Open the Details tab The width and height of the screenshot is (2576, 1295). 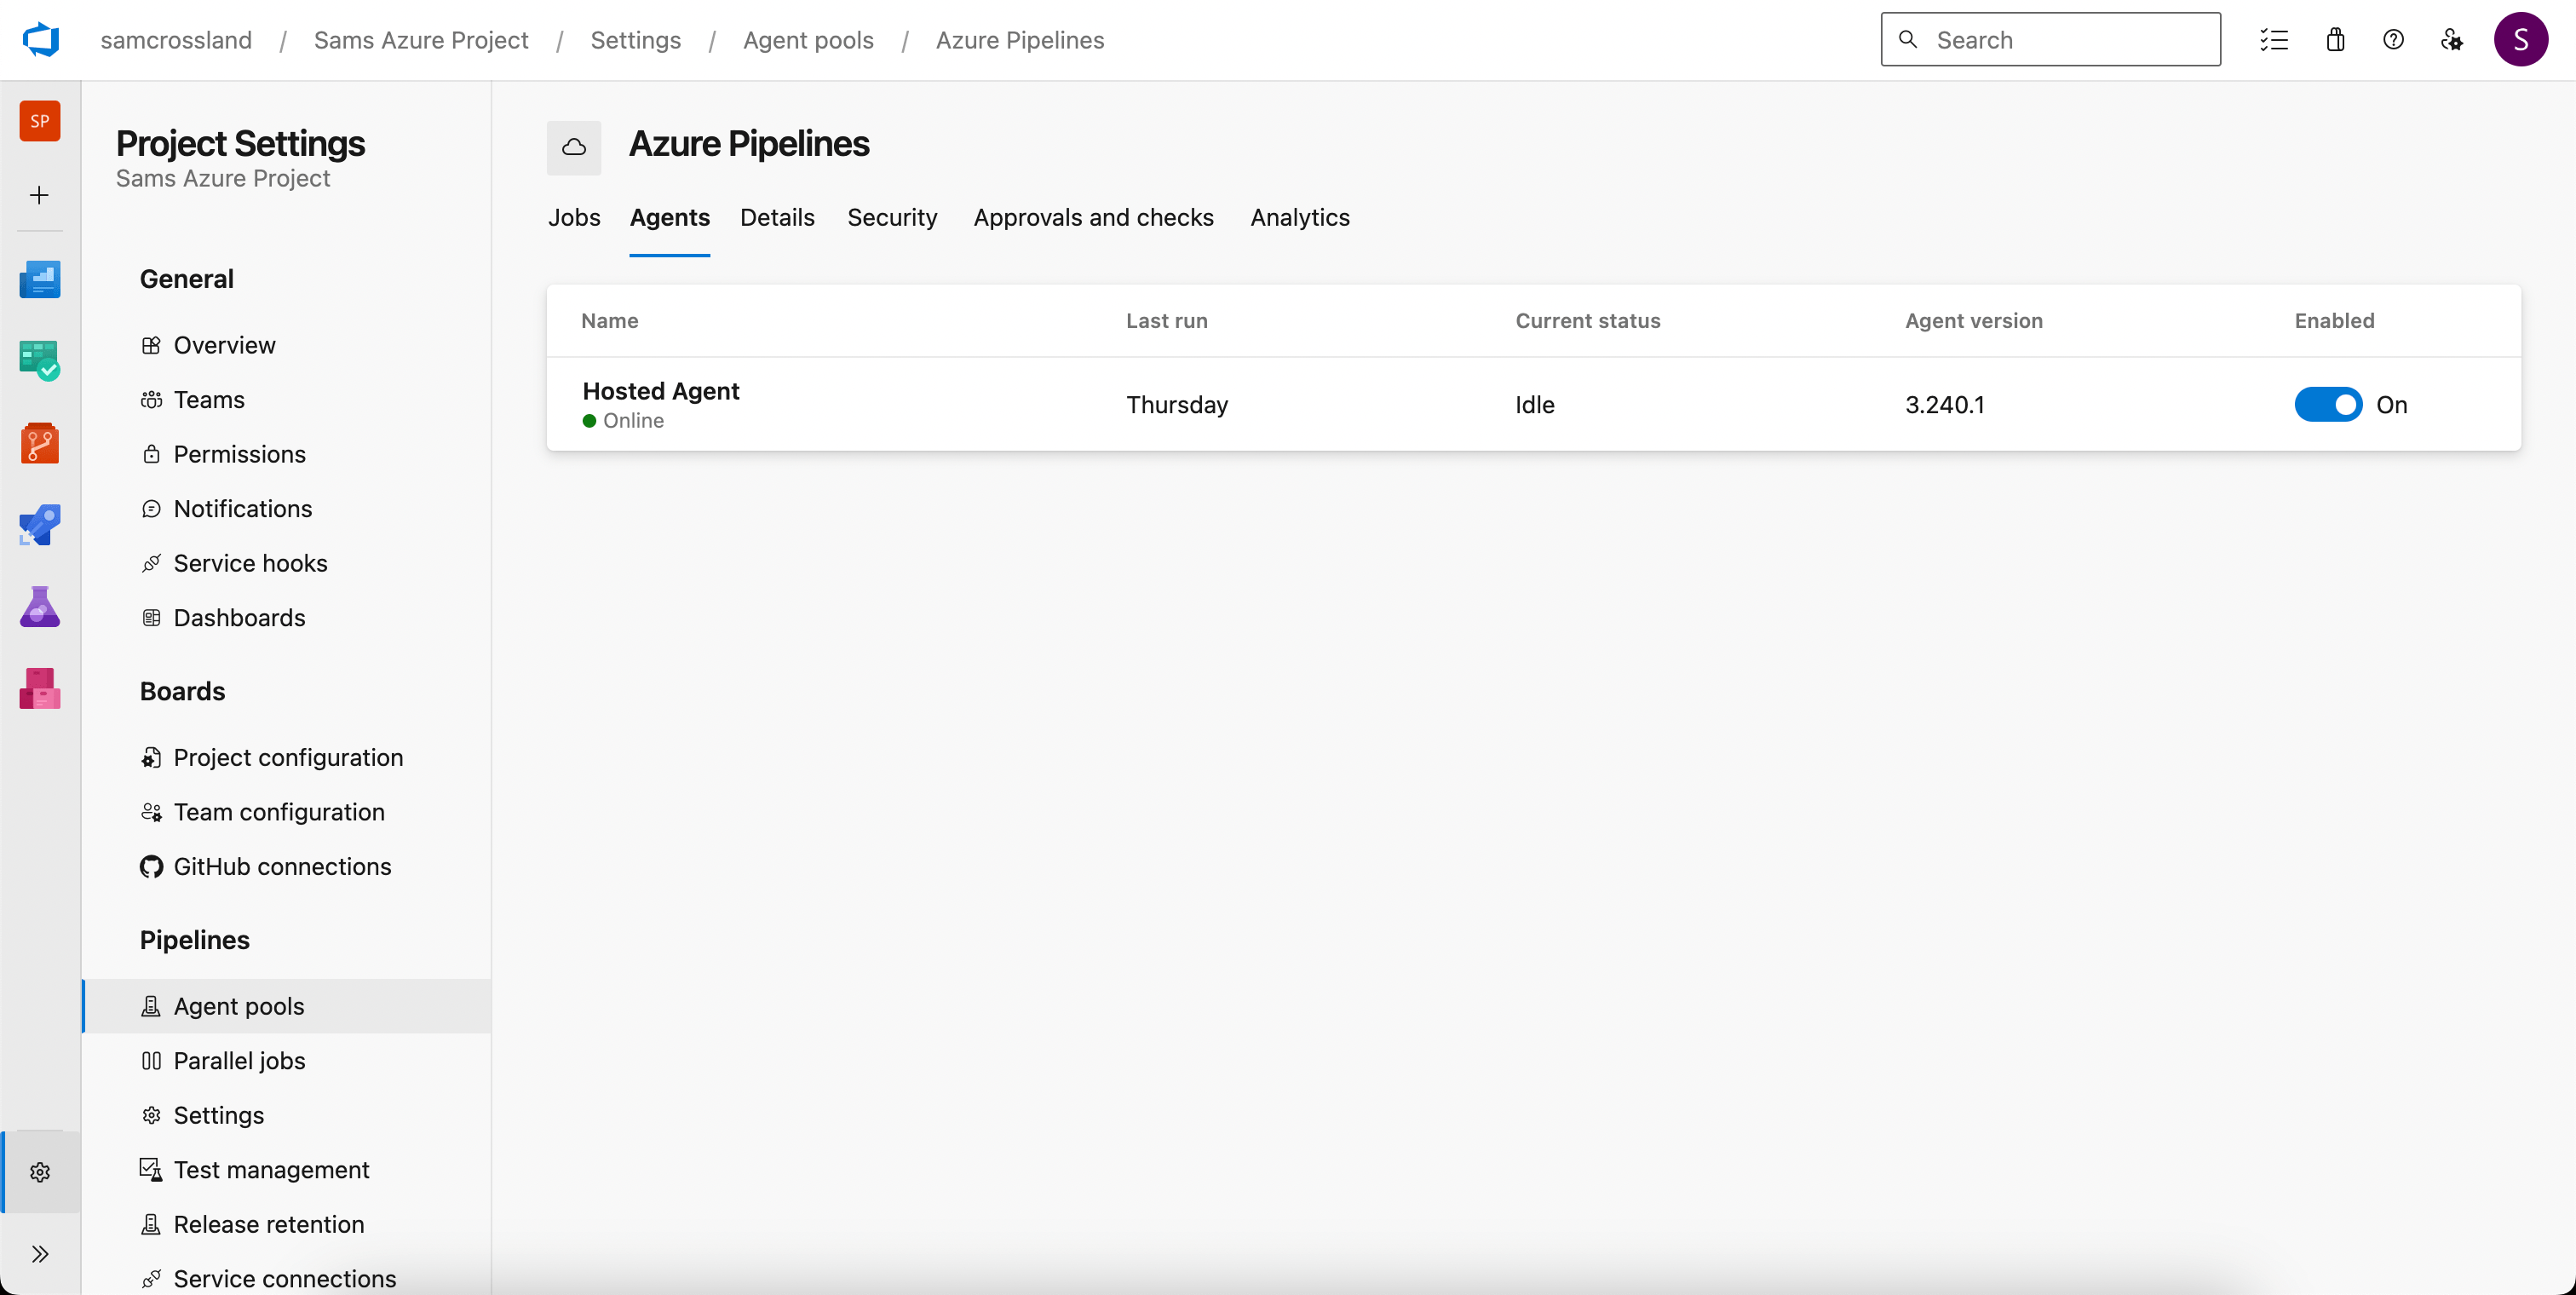click(777, 218)
